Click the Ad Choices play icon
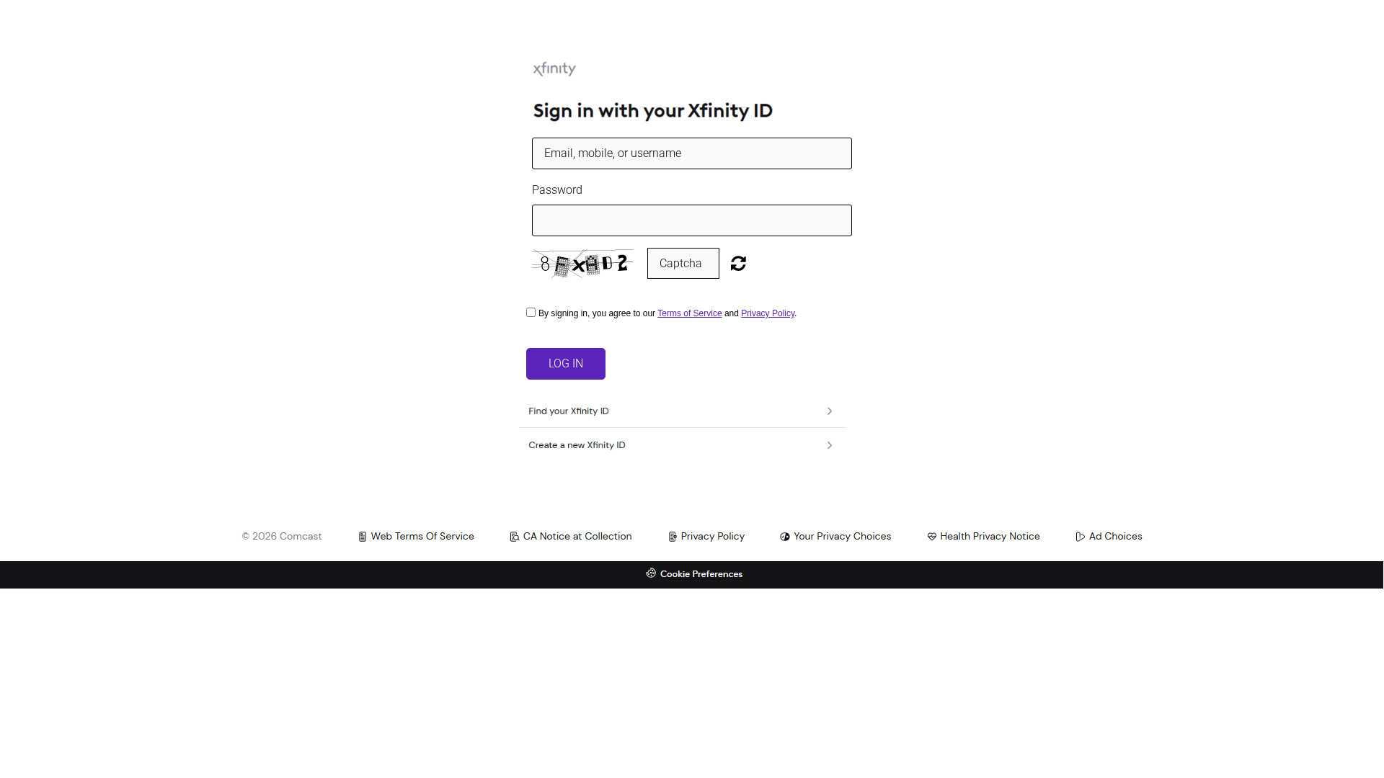 1081,537
